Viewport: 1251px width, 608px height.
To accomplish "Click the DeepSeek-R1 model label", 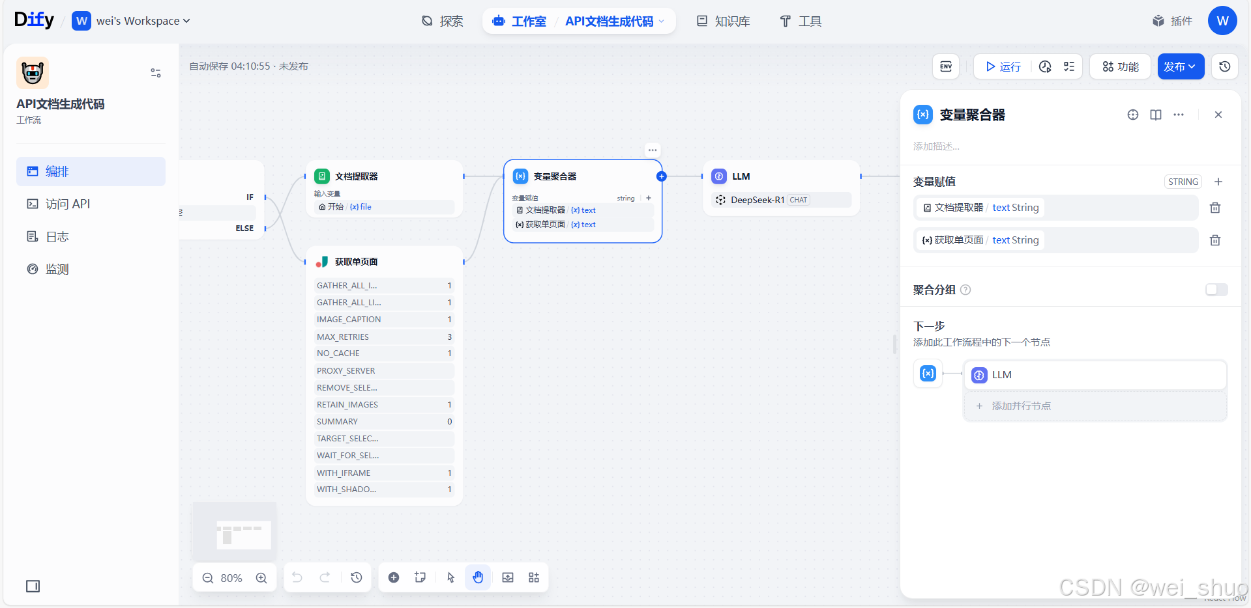I will [758, 200].
